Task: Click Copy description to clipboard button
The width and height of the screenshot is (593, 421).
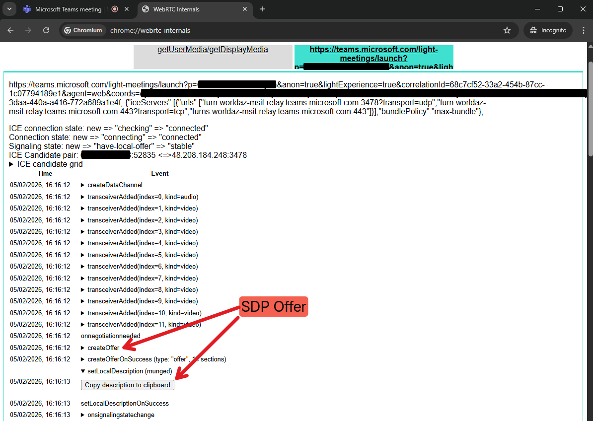Action: tap(128, 385)
